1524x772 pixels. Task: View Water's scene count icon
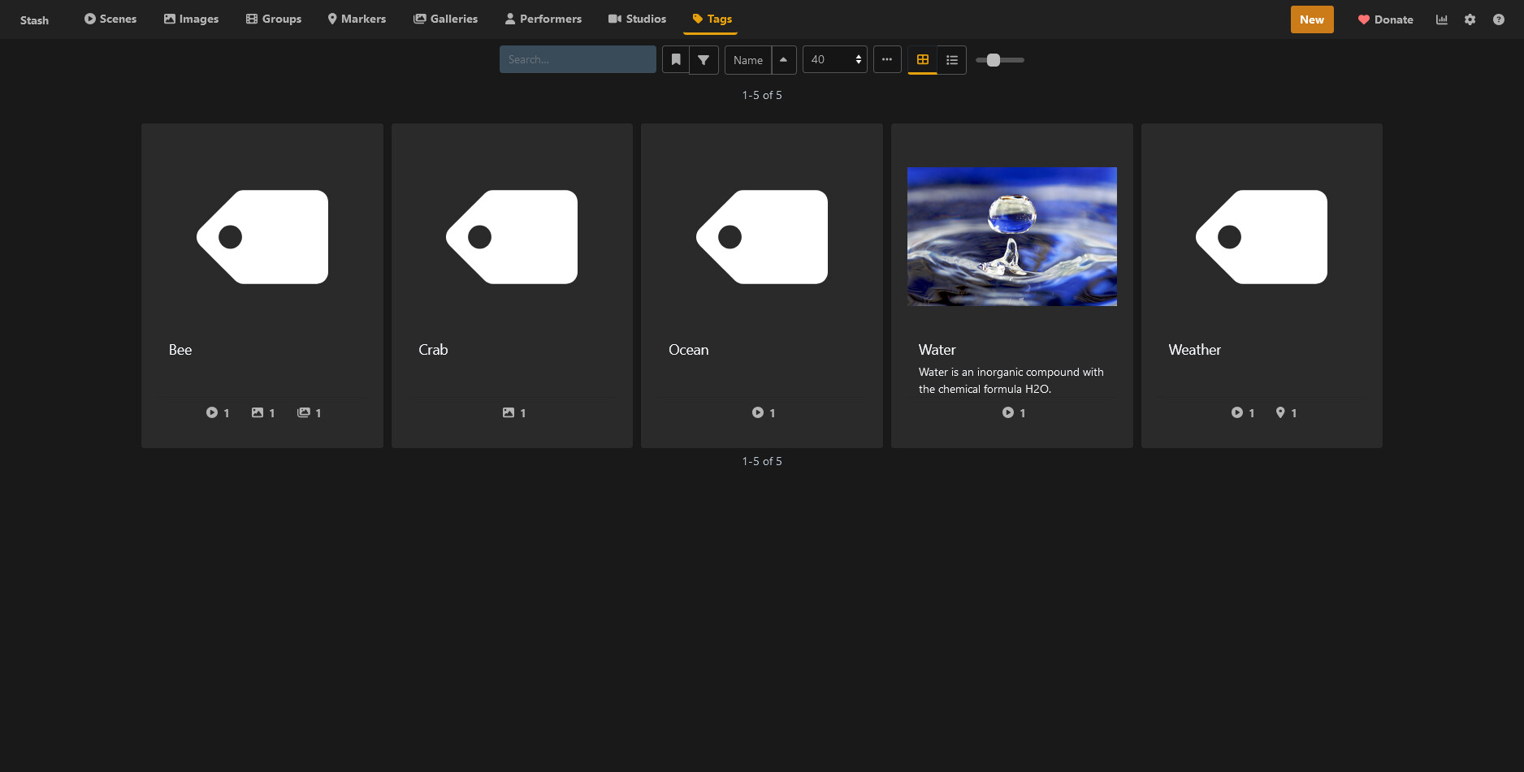click(x=1014, y=412)
